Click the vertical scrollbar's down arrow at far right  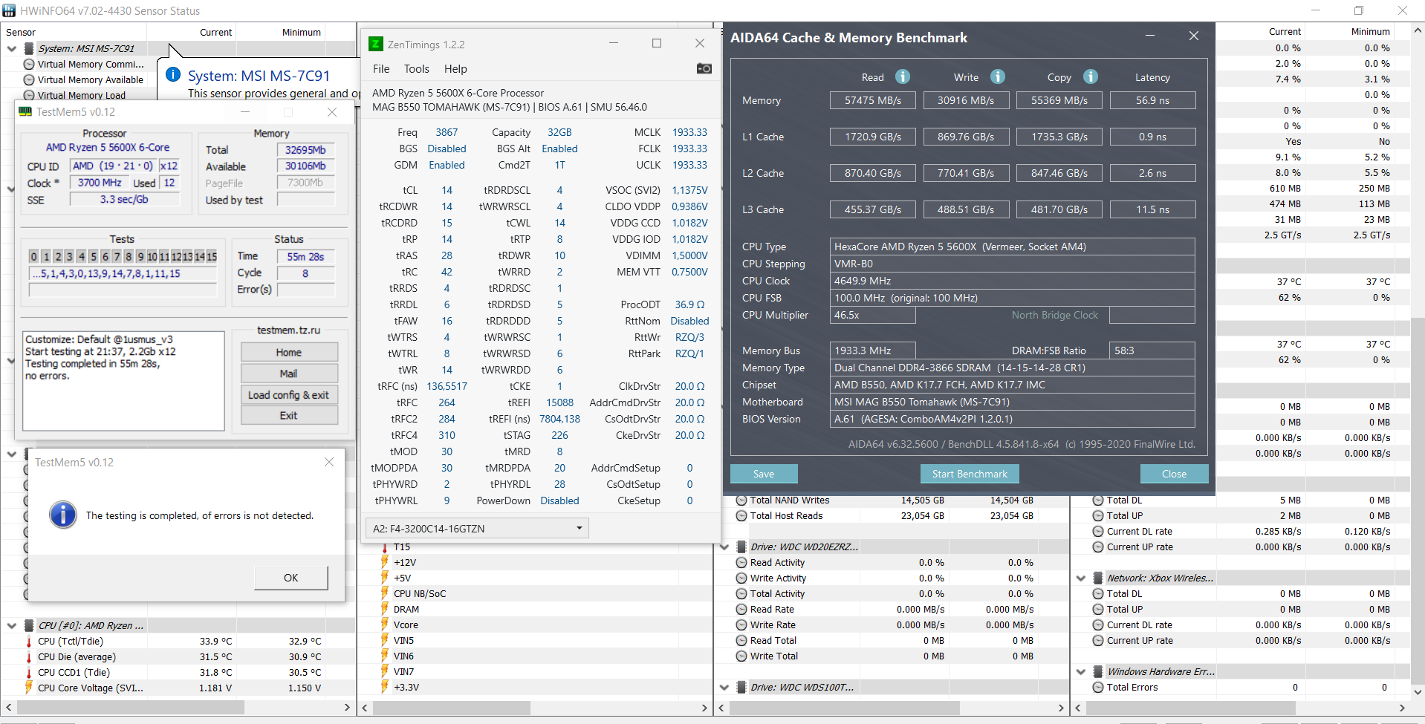click(x=1418, y=692)
